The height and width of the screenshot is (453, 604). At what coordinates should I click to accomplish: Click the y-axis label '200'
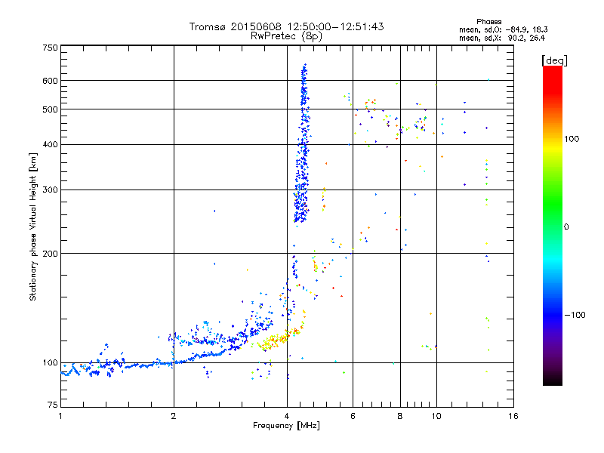click(50, 254)
